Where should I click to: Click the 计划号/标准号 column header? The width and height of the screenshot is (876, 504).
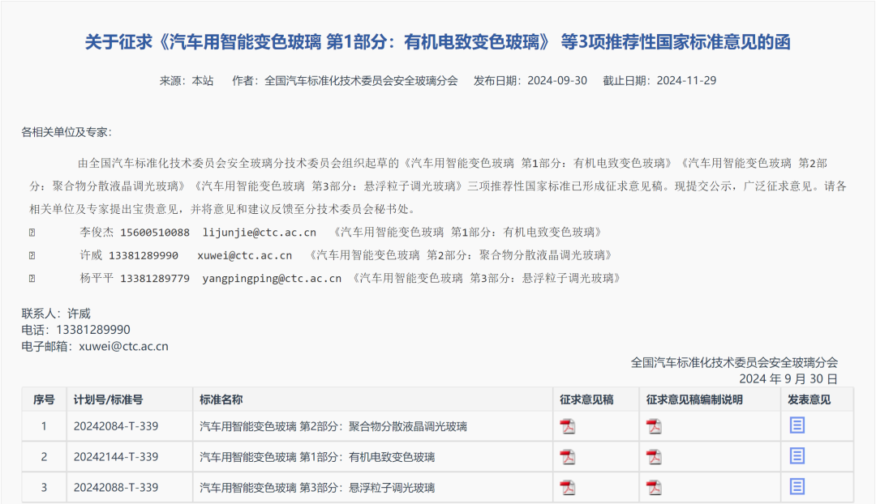[x=108, y=399]
